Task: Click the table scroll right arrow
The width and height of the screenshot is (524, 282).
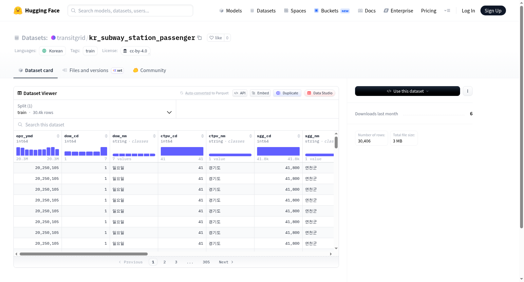Action: point(331,254)
